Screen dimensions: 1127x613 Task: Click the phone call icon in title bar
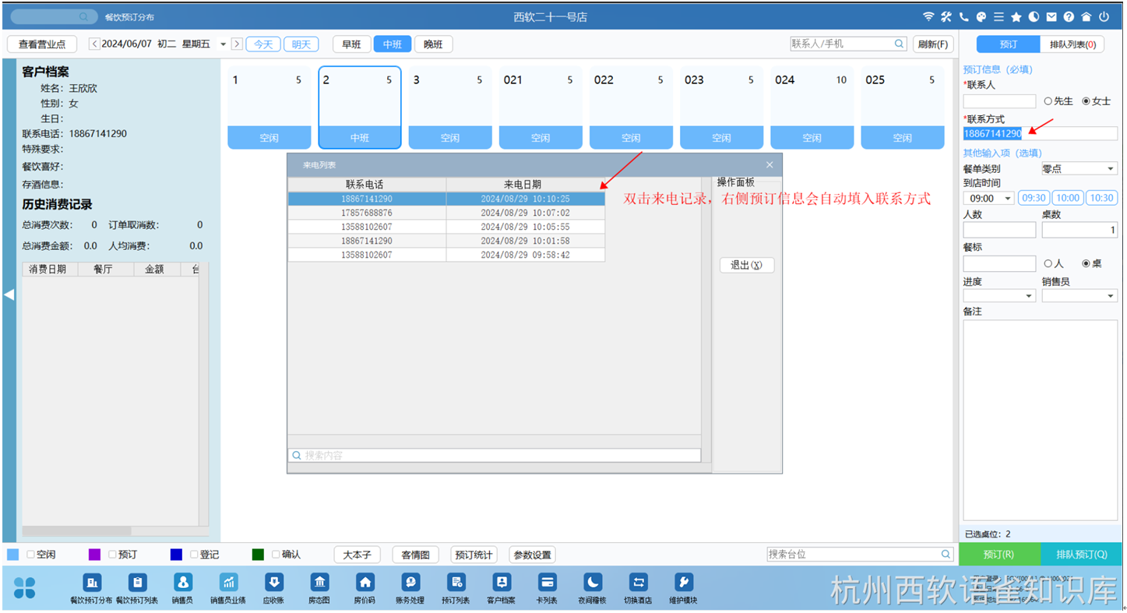tap(964, 16)
